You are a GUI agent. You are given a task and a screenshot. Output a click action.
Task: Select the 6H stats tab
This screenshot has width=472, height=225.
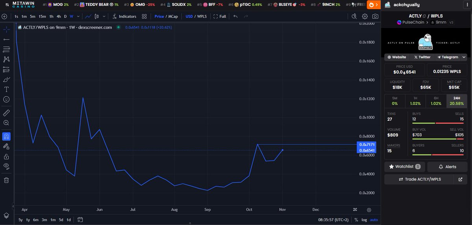(x=436, y=101)
